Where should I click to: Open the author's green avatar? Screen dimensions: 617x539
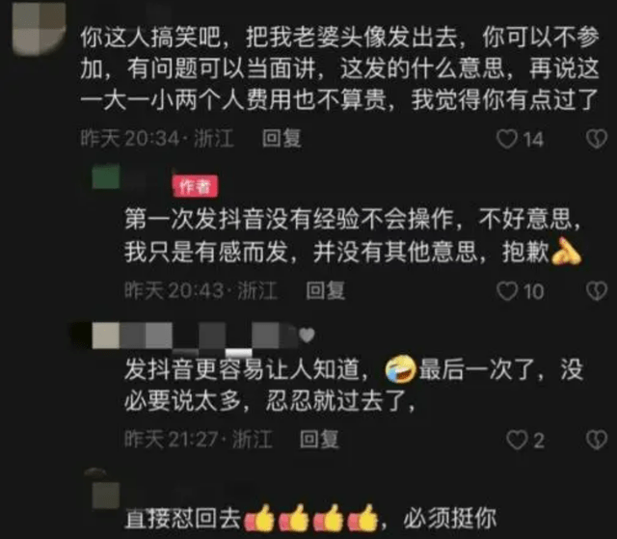pyautogui.click(x=106, y=177)
